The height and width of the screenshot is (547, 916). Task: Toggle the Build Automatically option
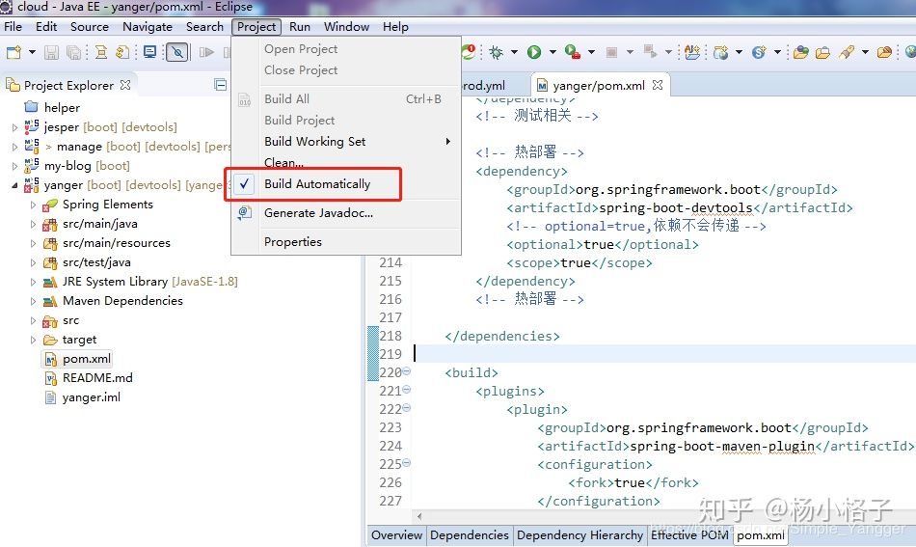[317, 184]
